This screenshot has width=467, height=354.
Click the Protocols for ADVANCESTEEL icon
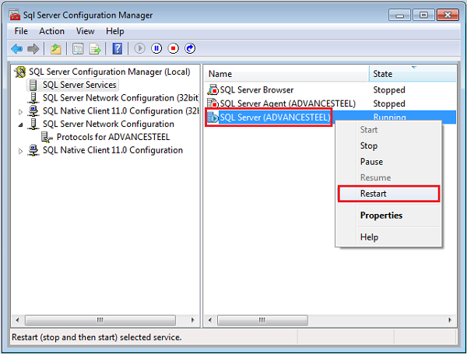click(47, 137)
